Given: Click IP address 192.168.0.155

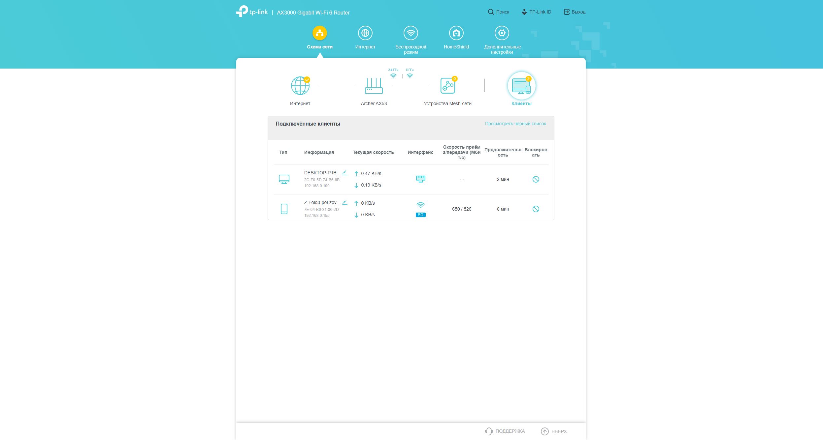Looking at the screenshot, I should pos(317,216).
